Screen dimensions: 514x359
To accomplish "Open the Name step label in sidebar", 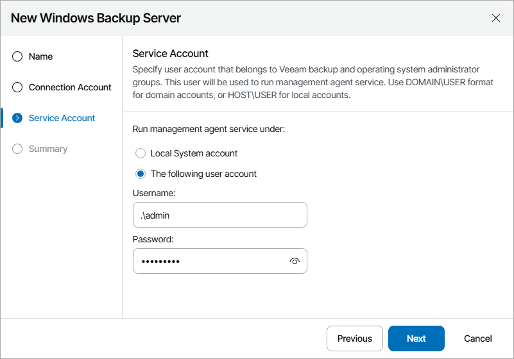I will point(40,56).
